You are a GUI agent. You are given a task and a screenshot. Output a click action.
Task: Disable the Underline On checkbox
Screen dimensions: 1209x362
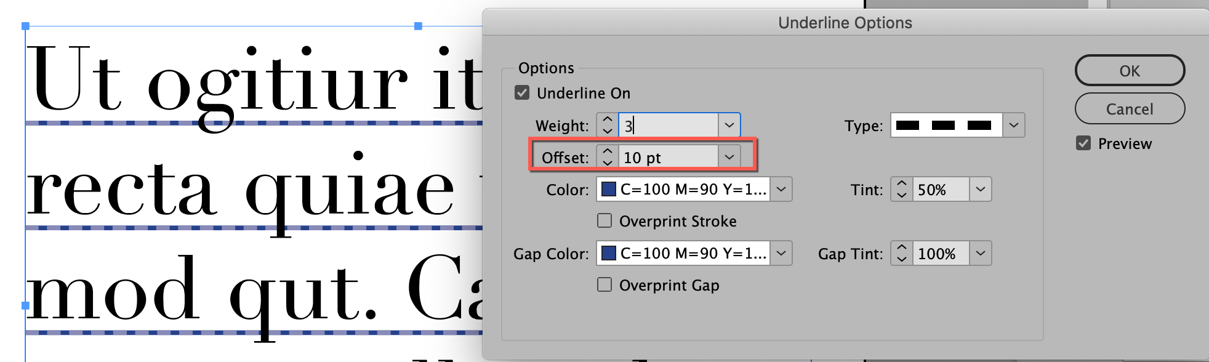(x=522, y=93)
